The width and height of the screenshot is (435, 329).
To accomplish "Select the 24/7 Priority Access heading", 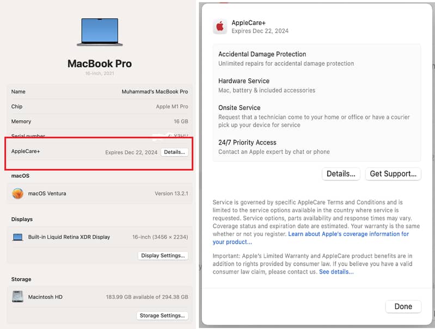I will [247, 142].
